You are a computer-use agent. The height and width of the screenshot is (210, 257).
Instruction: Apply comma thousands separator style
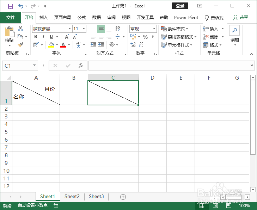(153, 37)
